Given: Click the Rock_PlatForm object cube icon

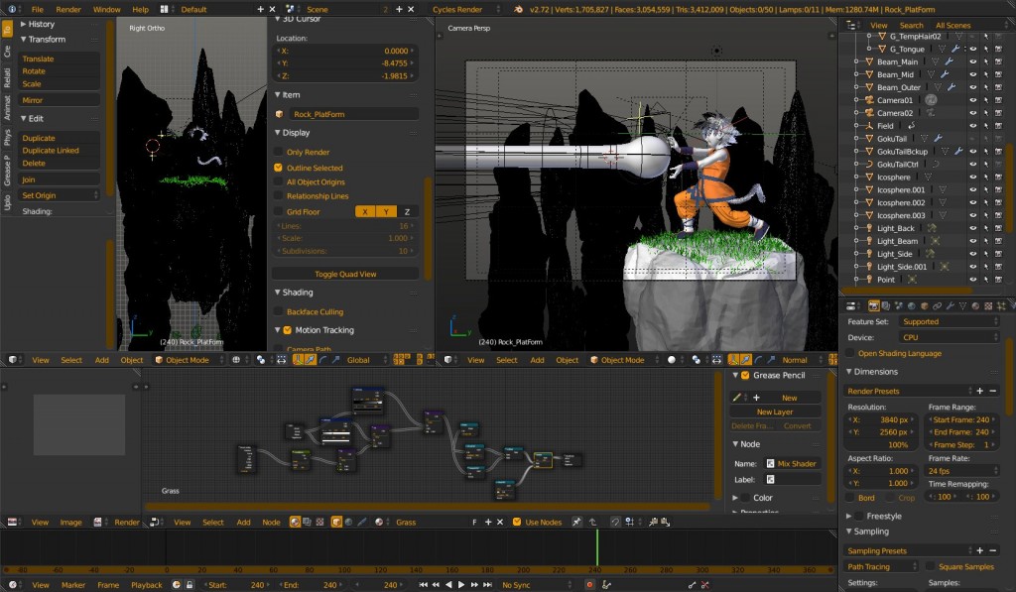Looking at the screenshot, I should [x=280, y=114].
